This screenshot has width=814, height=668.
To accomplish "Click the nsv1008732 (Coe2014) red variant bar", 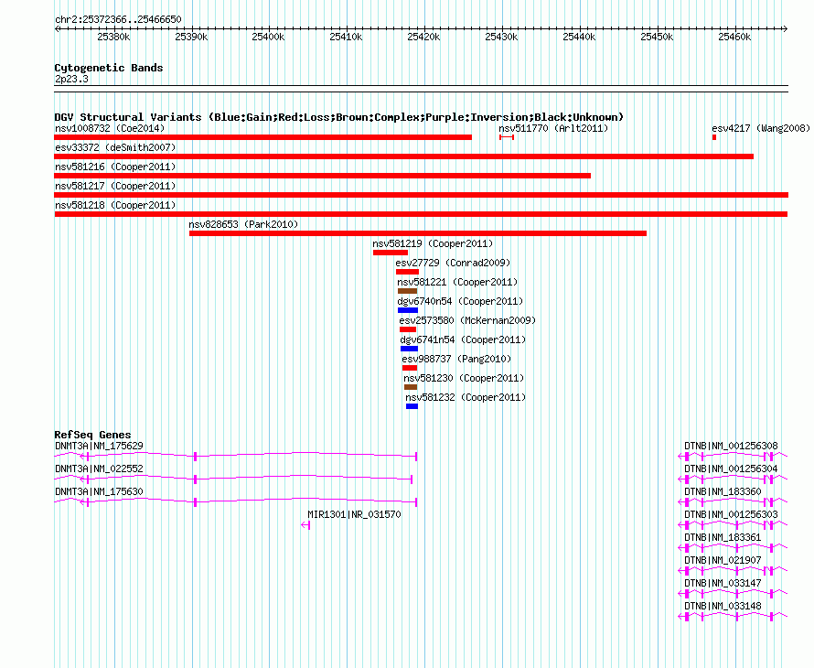I will tap(262, 137).
